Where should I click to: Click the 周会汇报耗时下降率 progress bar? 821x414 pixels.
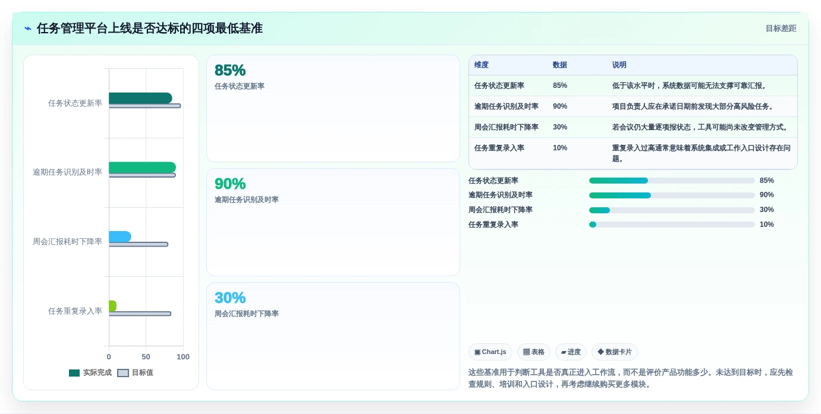pos(672,210)
